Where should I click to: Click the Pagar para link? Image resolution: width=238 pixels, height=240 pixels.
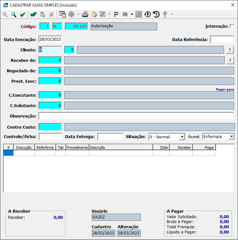tap(225, 89)
